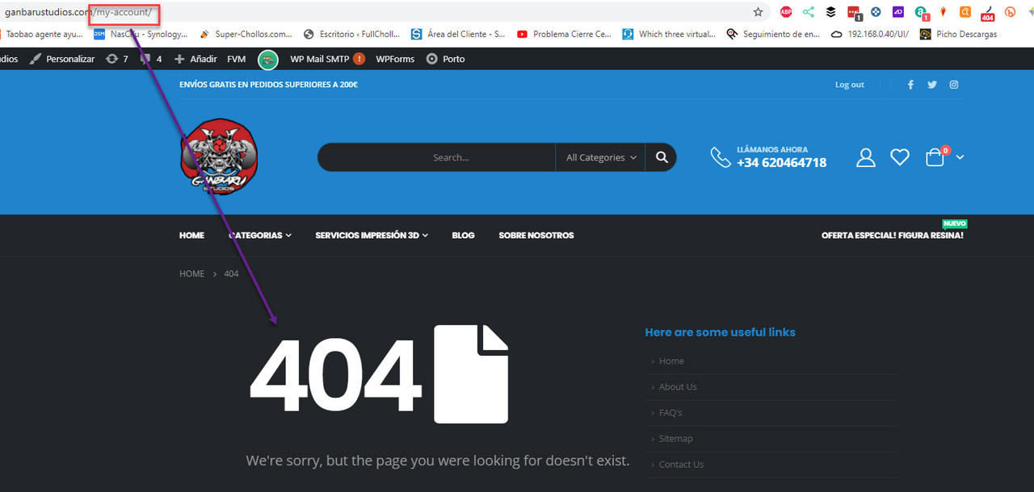The width and height of the screenshot is (1034, 492).
Task: Open FVM in the admin bar
Action: pos(237,59)
